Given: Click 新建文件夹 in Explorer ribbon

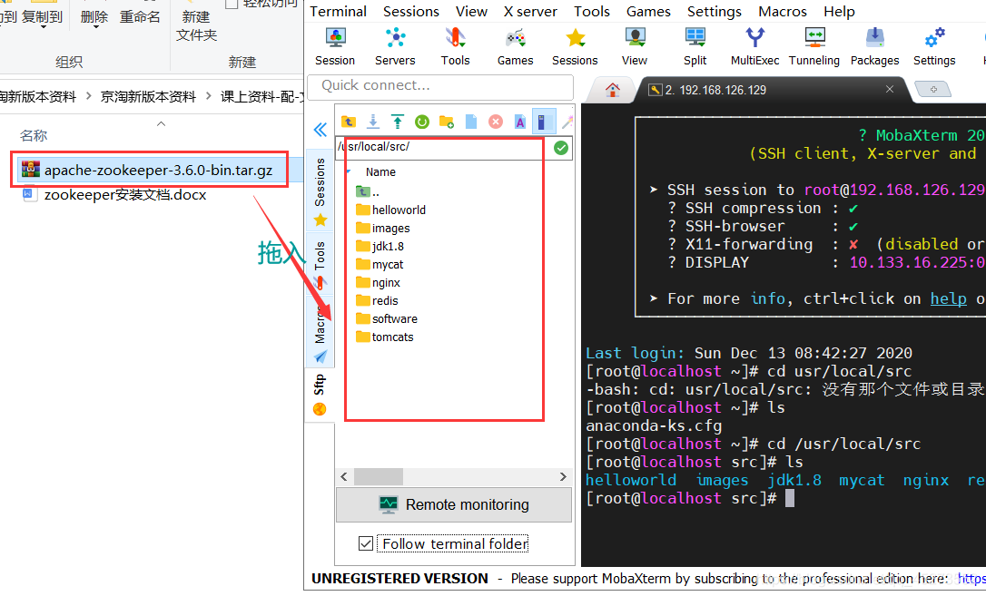Looking at the screenshot, I should 196,24.
